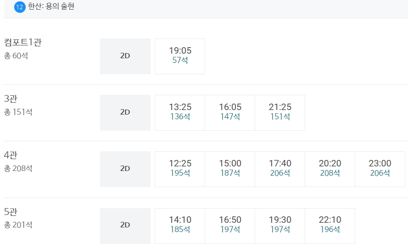
Task: Open the movie title 한산: 용의 출현
Action: point(51,6)
